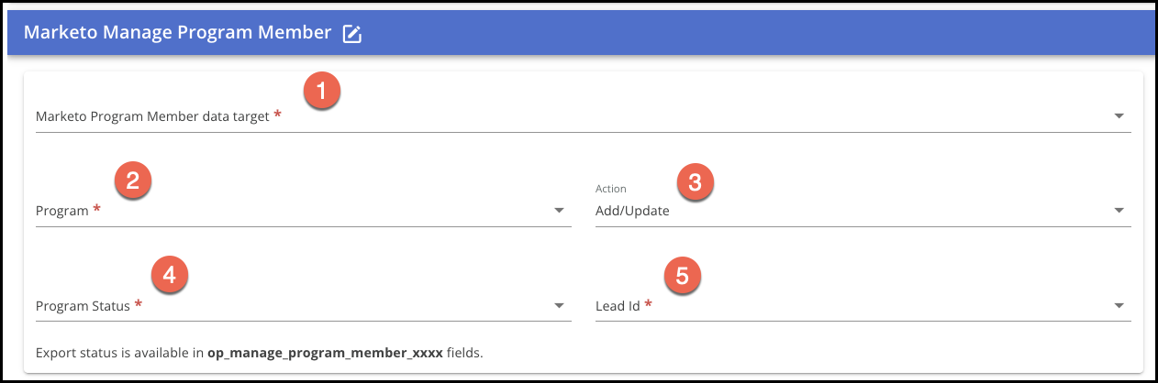This screenshot has height=383, width=1158.
Task: Click the Action field label
Action: 611,189
